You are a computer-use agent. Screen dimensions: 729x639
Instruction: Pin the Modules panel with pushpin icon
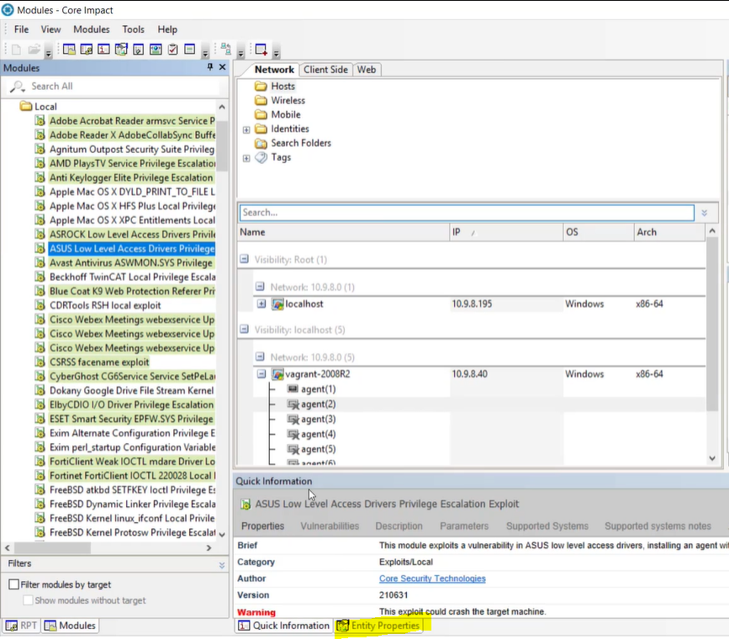tap(210, 67)
